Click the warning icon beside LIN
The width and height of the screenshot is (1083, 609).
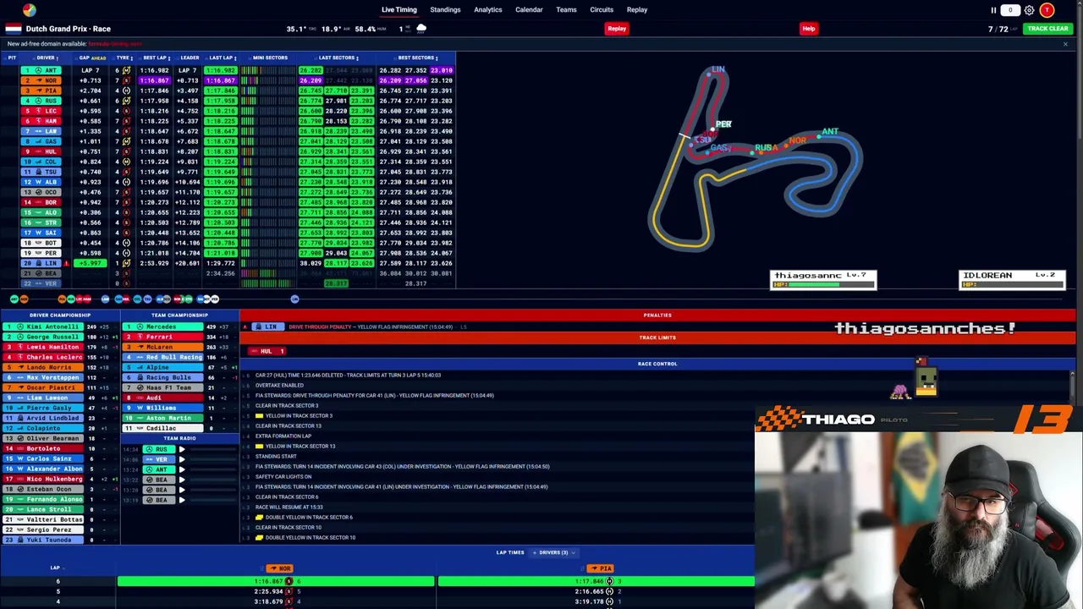tap(66, 263)
